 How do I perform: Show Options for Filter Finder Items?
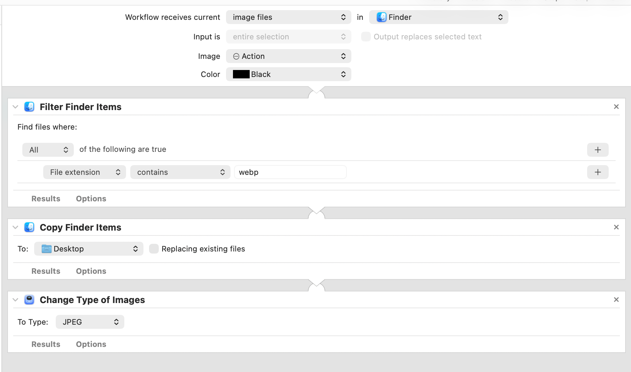(91, 199)
